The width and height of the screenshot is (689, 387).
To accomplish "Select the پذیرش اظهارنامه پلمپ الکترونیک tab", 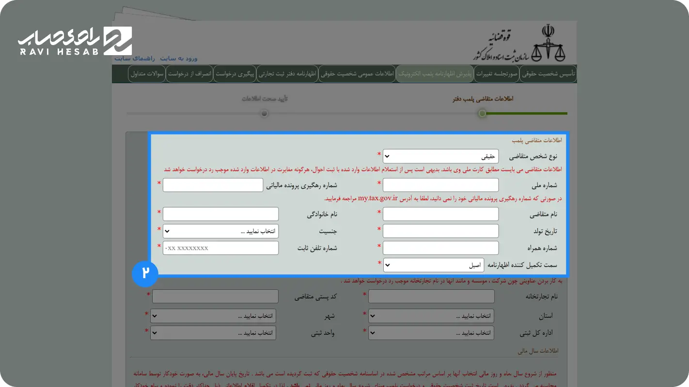I will (x=435, y=74).
